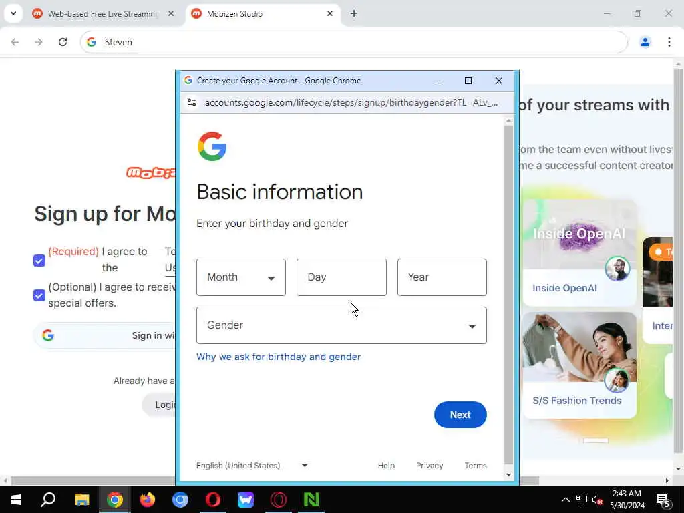Click the Day input field
This screenshot has height=513, width=684.
click(341, 277)
